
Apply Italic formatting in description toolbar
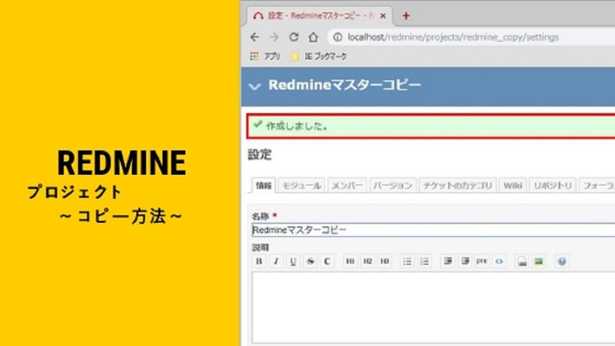(276, 261)
